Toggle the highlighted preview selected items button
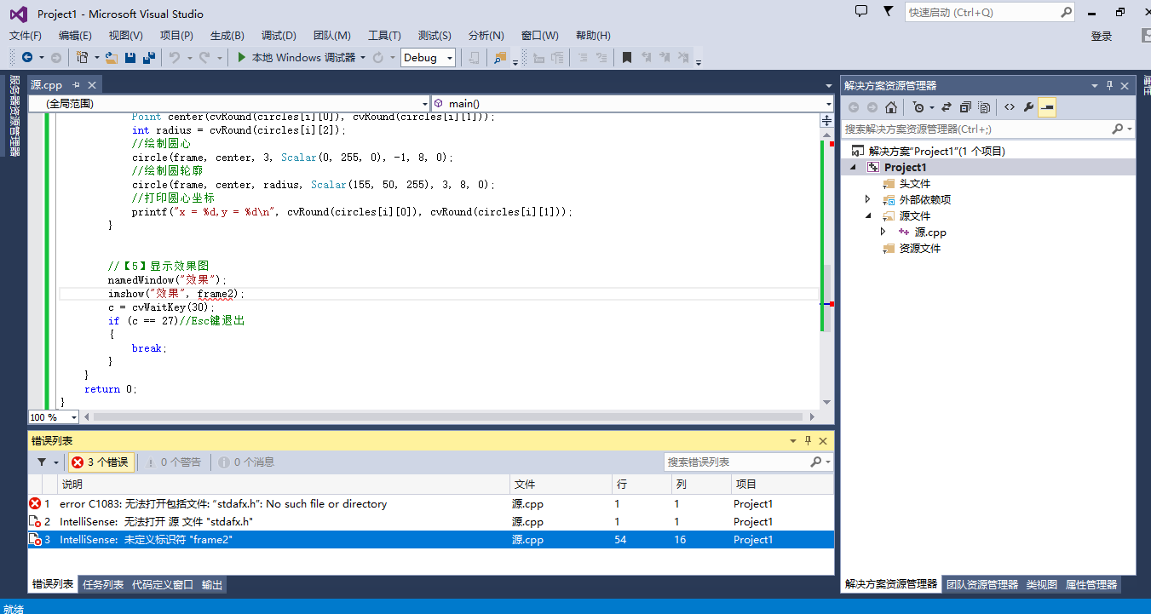The image size is (1151, 614). 1047,107
